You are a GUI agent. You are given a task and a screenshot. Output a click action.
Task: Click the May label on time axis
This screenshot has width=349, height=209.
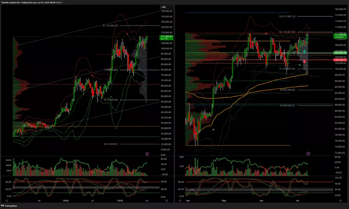(x=224, y=201)
